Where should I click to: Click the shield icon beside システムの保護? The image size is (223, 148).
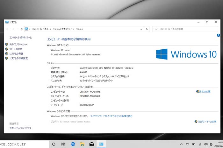[7, 54]
